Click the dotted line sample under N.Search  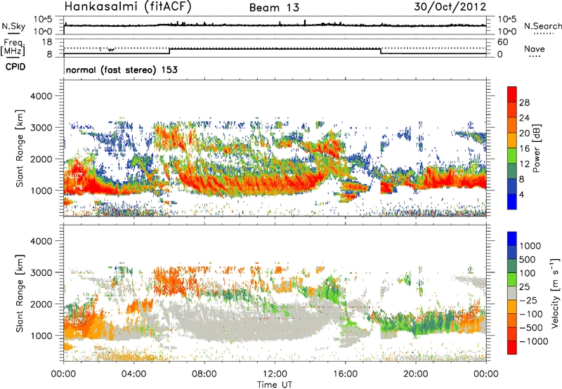[x=544, y=34]
